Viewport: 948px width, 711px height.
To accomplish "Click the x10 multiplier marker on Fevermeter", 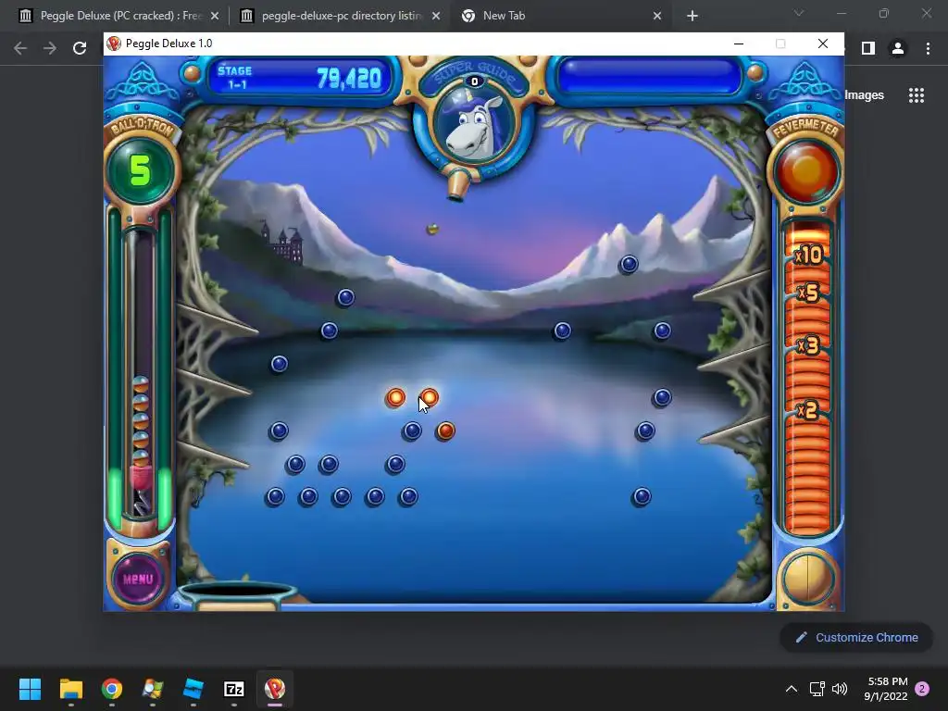I will pos(808,256).
